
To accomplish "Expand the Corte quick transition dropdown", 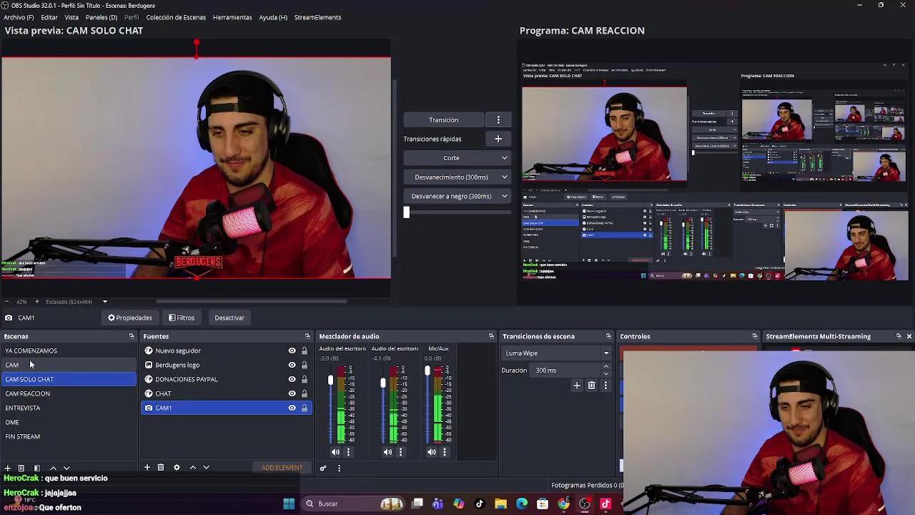I will (x=505, y=158).
